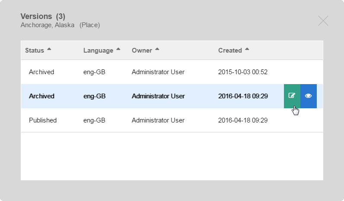Click Administrator User in the first row
The width and height of the screenshot is (344, 201).
158,72
